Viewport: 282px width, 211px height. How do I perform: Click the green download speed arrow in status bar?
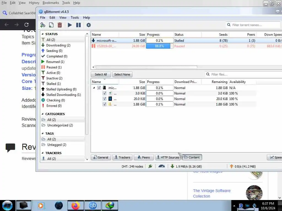click(172, 166)
